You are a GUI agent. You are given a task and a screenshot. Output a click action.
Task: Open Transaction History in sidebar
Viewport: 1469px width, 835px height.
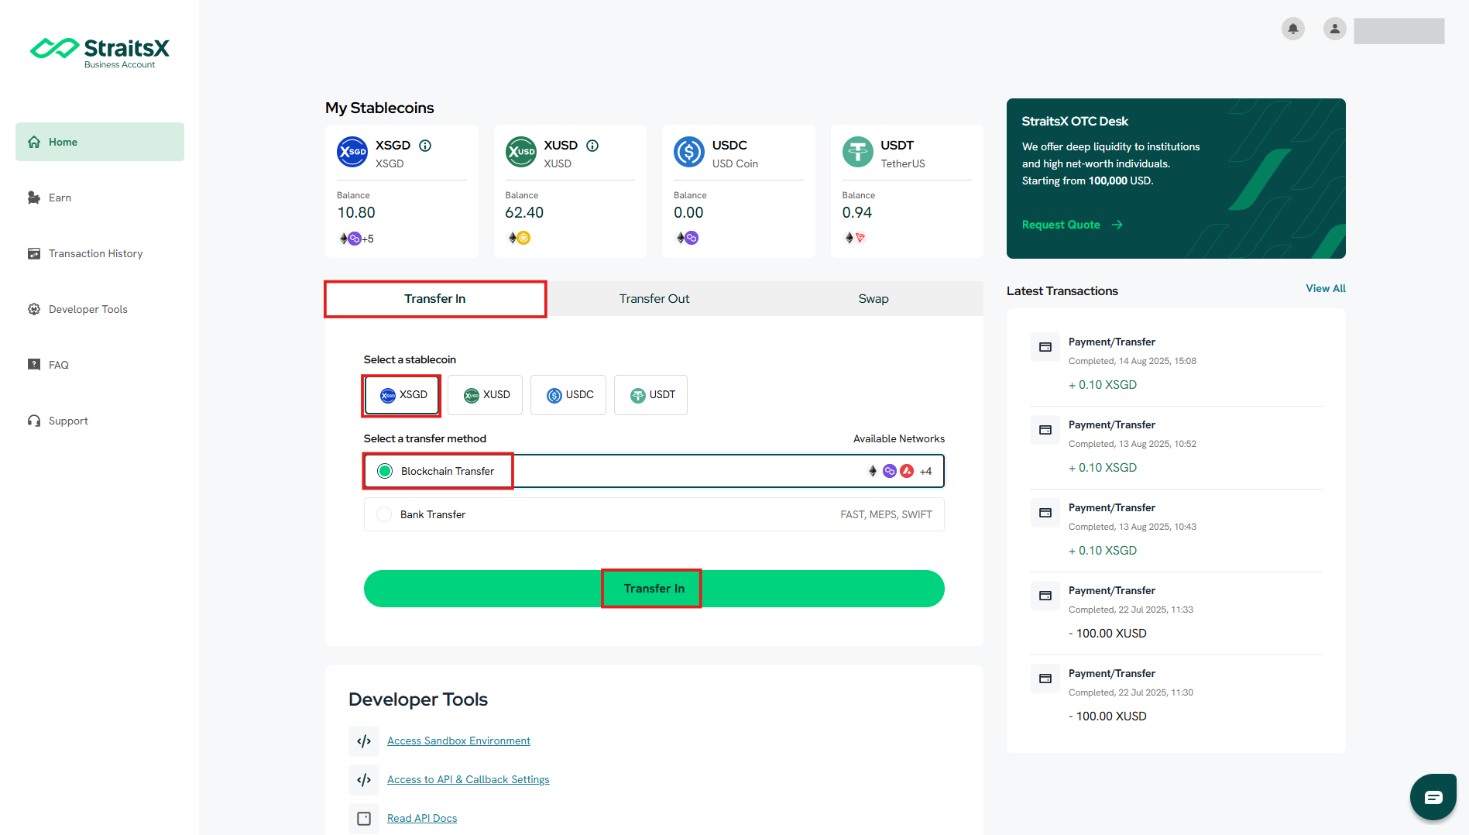click(100, 253)
